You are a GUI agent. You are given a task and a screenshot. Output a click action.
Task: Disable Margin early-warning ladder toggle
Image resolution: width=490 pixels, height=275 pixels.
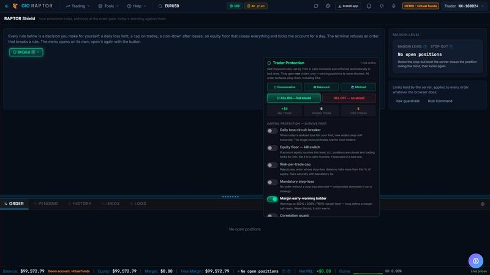pos(272,199)
